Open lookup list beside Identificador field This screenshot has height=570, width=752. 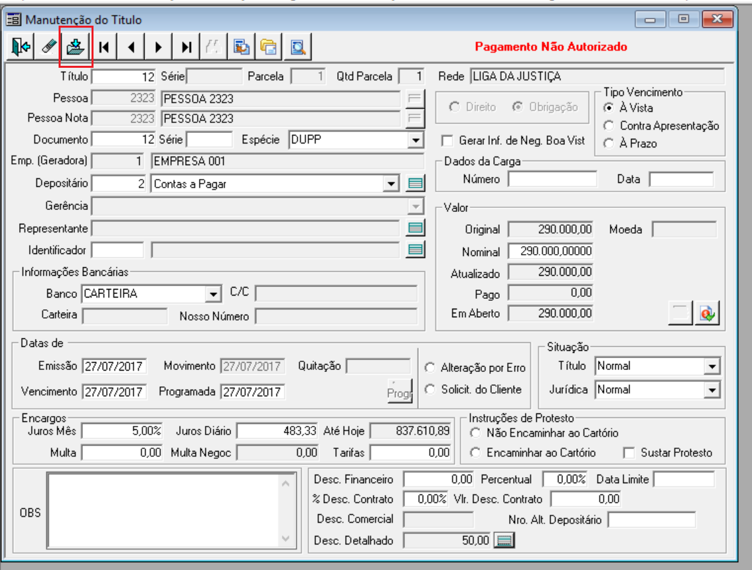point(416,249)
